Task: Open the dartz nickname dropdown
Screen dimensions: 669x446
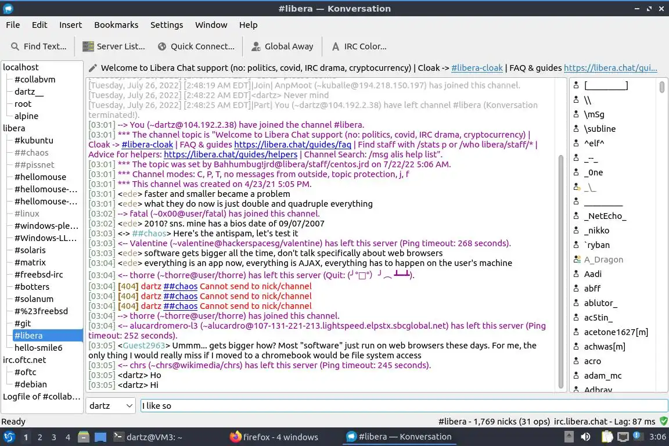Action: 110,406
